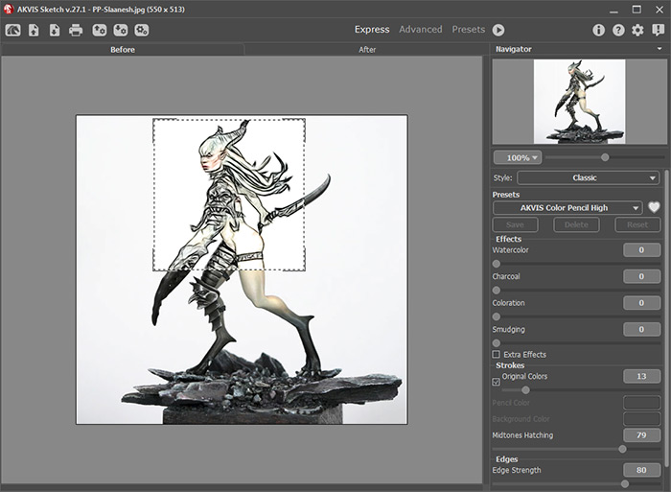Open the Help question mark icon
The width and height of the screenshot is (671, 492).
click(618, 30)
